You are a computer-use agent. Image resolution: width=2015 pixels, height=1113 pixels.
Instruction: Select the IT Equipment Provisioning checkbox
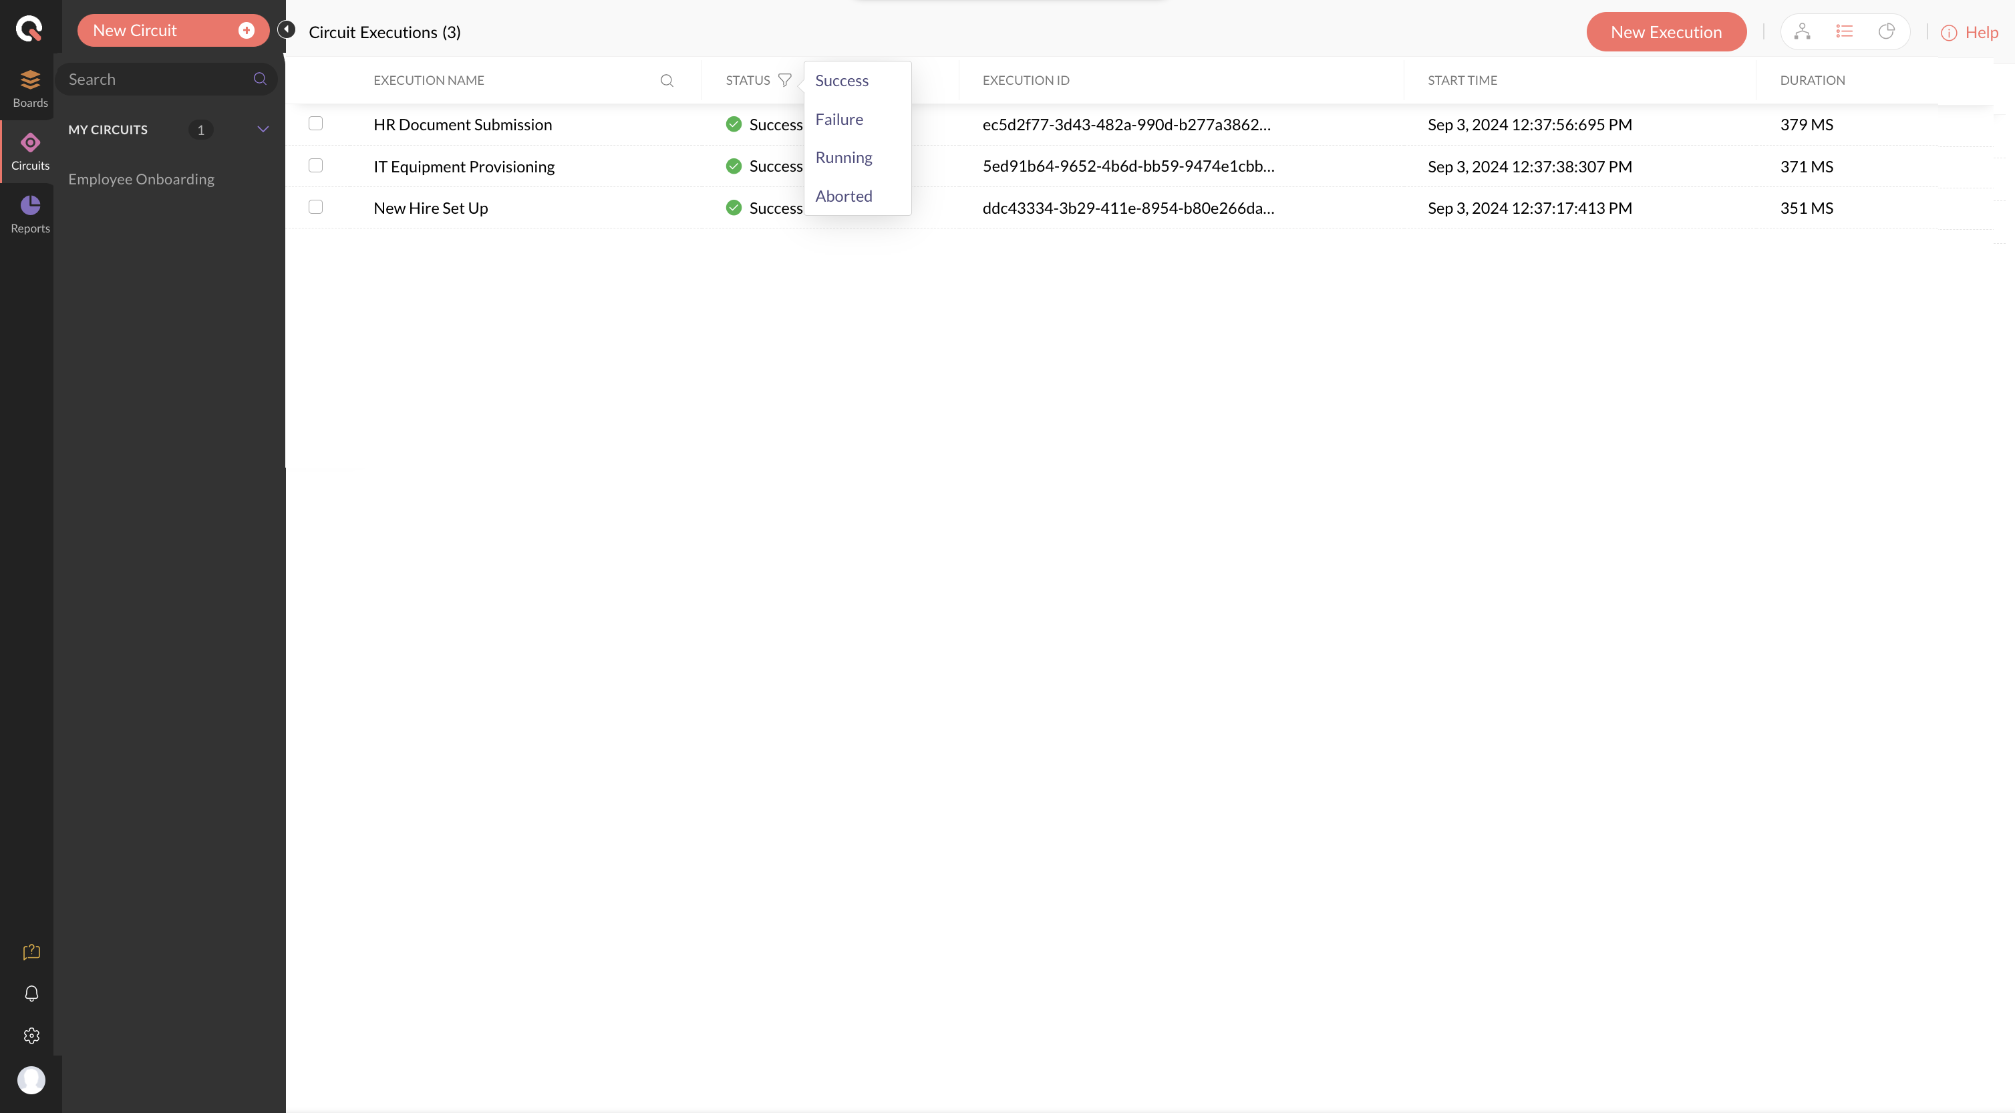coord(315,165)
